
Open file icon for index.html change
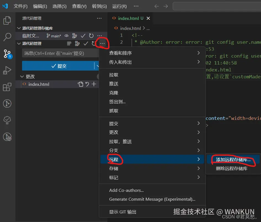(x=80, y=84)
